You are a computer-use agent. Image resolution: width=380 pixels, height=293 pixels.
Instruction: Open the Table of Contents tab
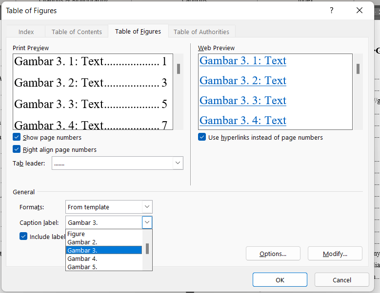pyautogui.click(x=77, y=32)
